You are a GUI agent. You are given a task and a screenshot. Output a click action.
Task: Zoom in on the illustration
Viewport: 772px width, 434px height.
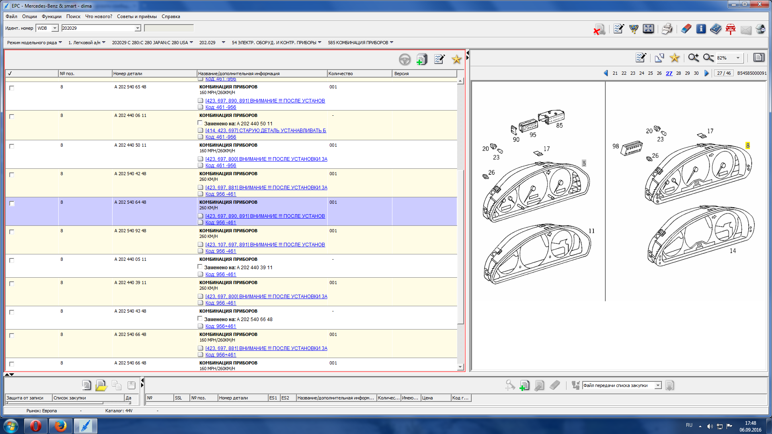pos(693,58)
